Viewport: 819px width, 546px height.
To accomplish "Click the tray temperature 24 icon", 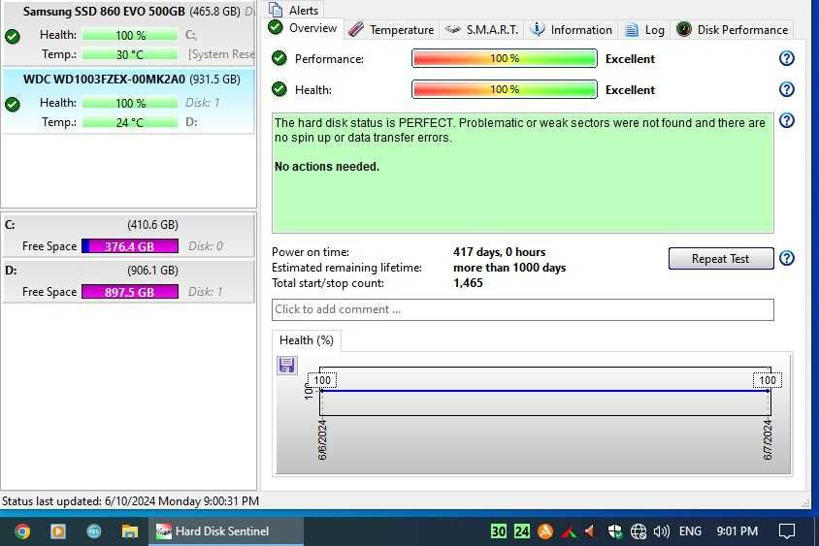I will click(x=522, y=531).
